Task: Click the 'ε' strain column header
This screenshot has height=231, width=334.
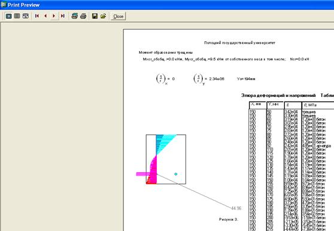Action: tap(293, 105)
